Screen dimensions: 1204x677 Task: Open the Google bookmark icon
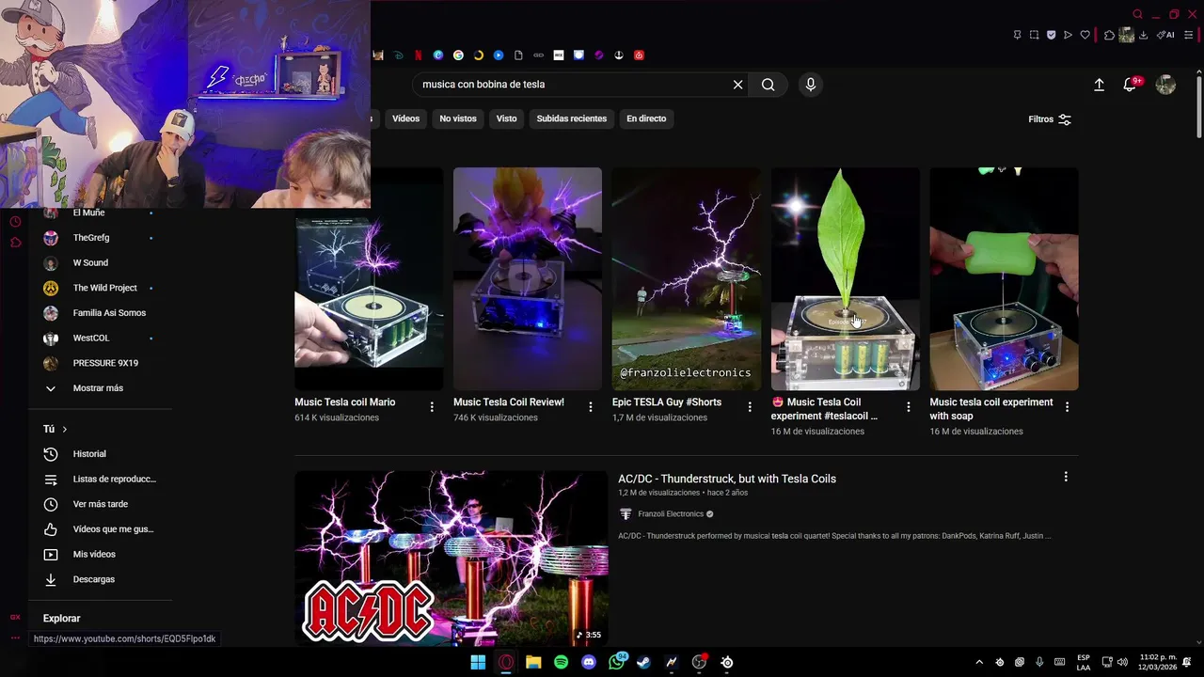pyautogui.click(x=458, y=55)
